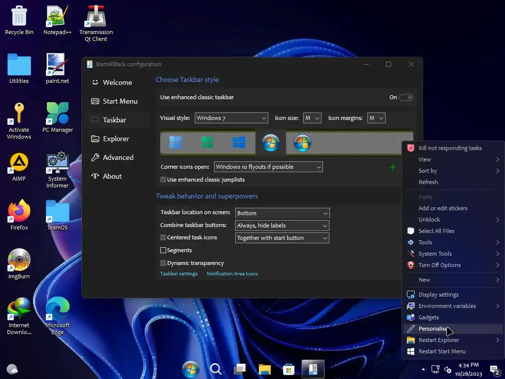Open notification center in system tray
505x379 pixels.
point(495,370)
